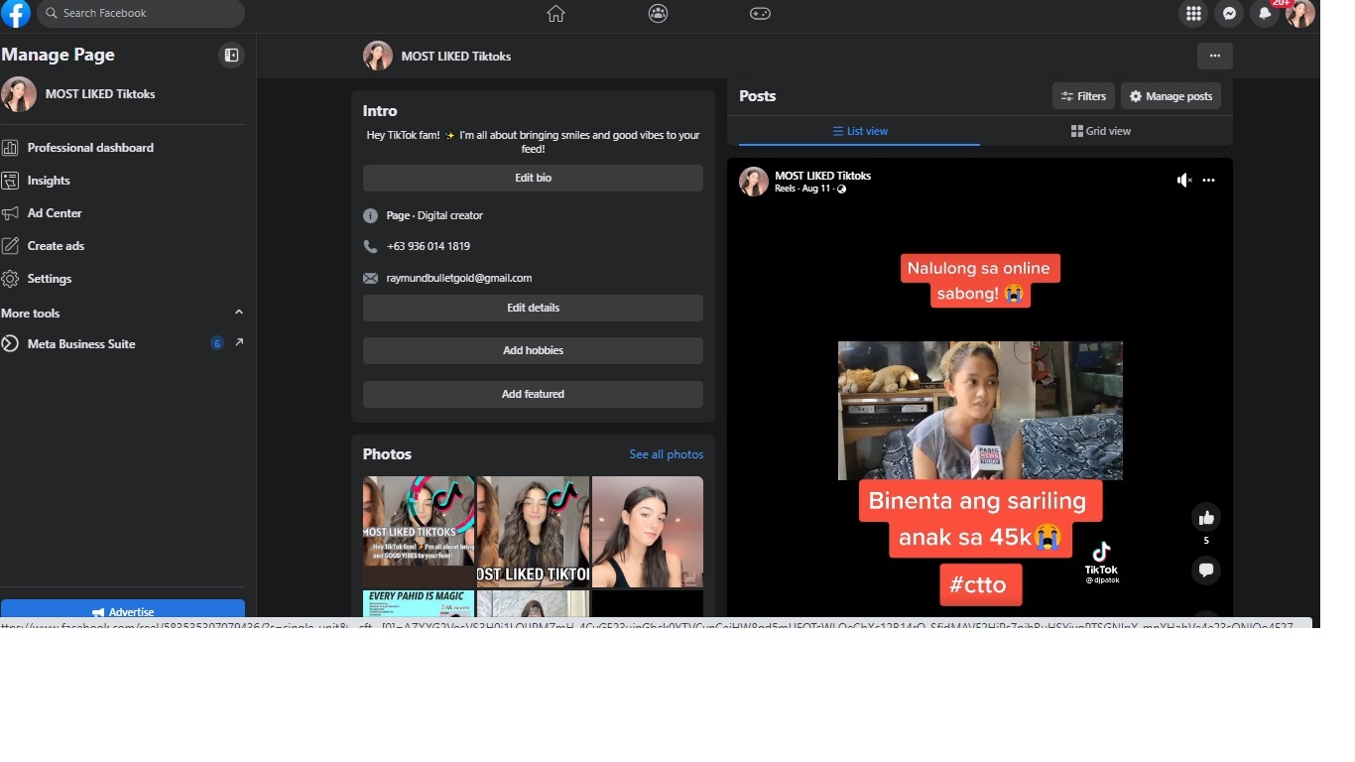This screenshot has height=762, width=1355.
Task: Open the reel post three-dot options
Action: (x=1208, y=181)
